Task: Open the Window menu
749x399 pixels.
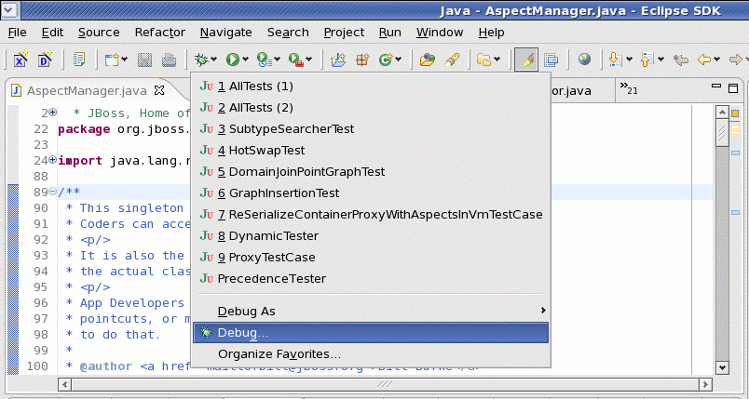Action: click(x=440, y=33)
